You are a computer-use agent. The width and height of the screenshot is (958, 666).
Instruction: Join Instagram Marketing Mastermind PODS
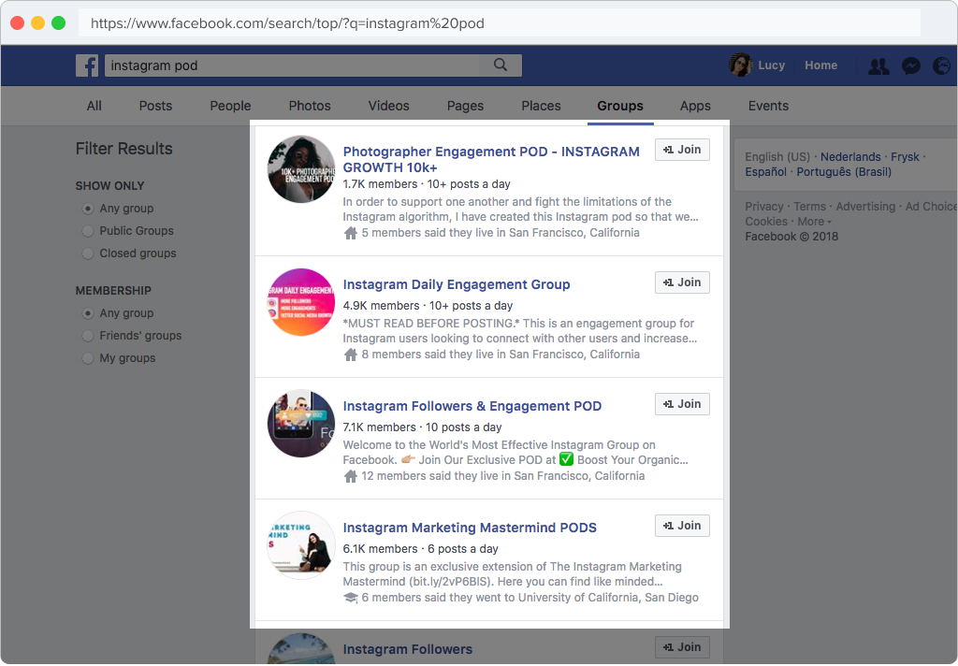click(x=682, y=526)
